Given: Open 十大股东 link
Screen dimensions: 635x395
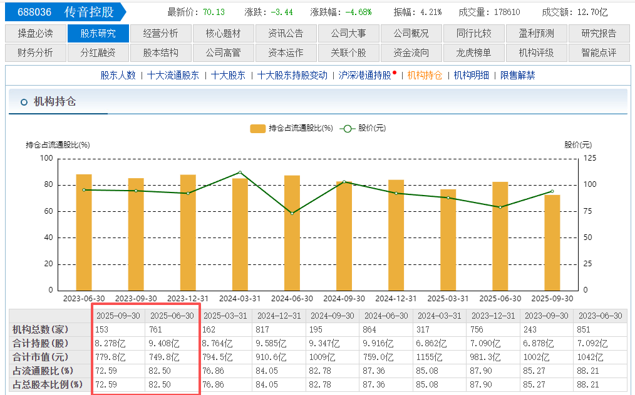Looking at the screenshot, I should click(x=228, y=76).
